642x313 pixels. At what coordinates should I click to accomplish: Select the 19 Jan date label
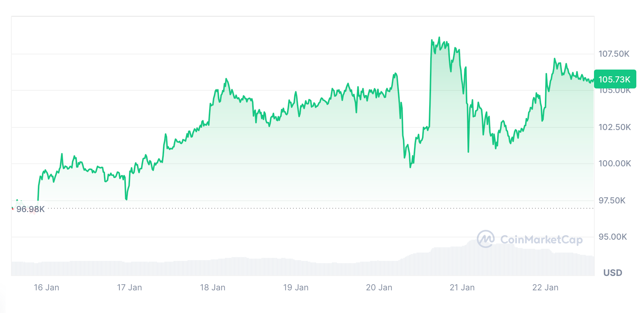click(x=296, y=287)
